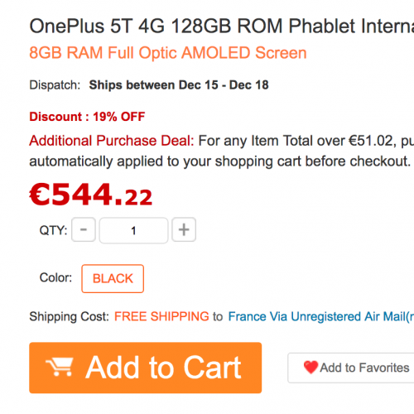The height and width of the screenshot is (414, 414).
Task: Click Add to Favorites button label
Action: [364, 368]
